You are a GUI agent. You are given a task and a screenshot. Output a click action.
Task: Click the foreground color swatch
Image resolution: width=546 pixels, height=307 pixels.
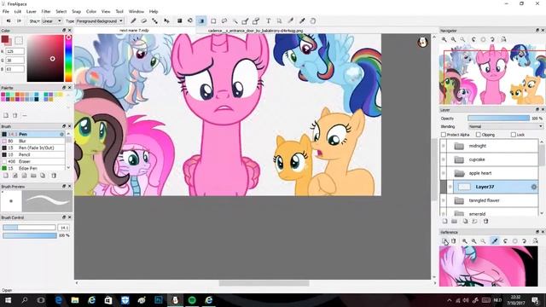coord(5,39)
